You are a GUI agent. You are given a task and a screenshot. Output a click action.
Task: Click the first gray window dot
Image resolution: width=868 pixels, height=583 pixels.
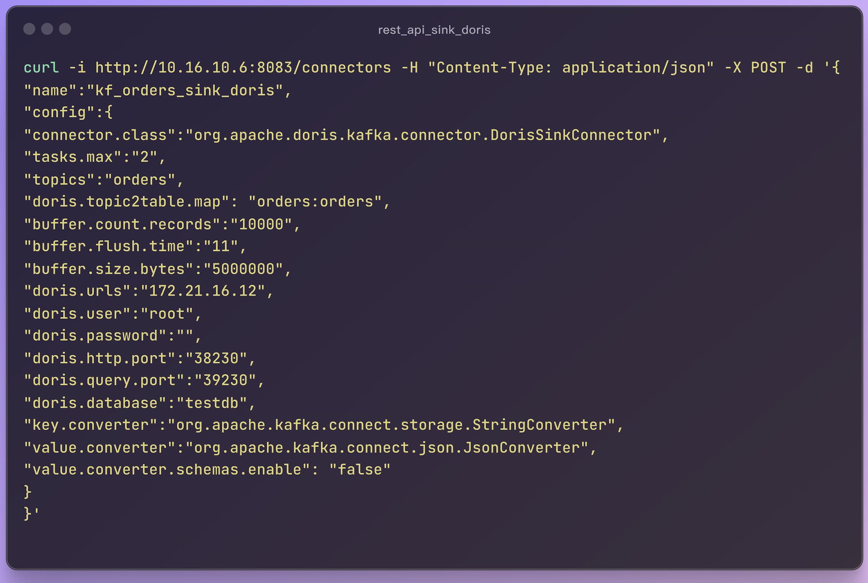pyautogui.click(x=29, y=29)
